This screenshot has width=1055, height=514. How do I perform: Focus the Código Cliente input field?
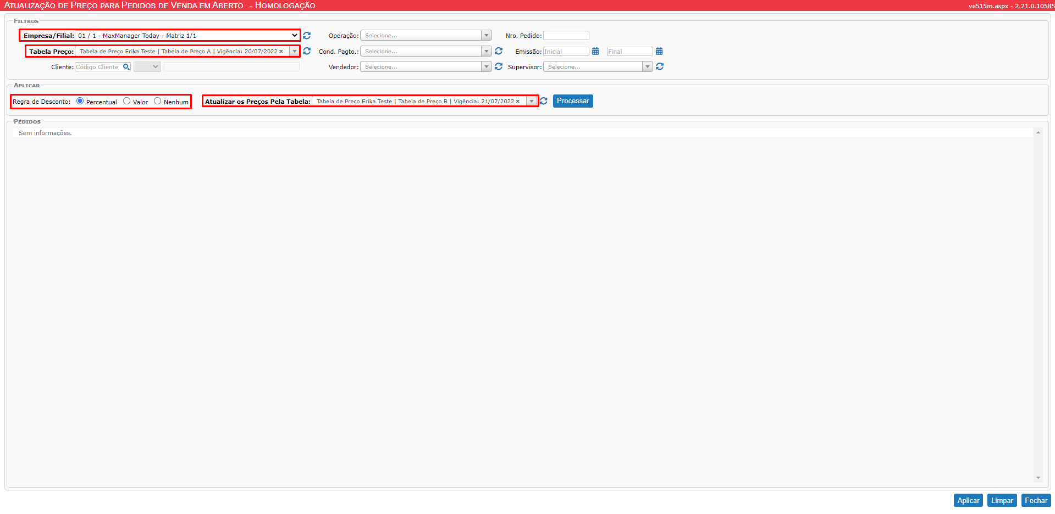[99, 67]
